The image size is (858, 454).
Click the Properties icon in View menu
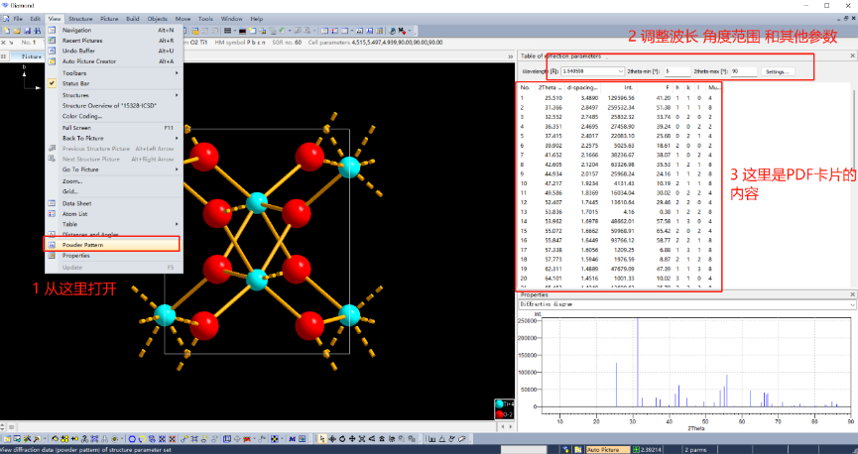53,256
